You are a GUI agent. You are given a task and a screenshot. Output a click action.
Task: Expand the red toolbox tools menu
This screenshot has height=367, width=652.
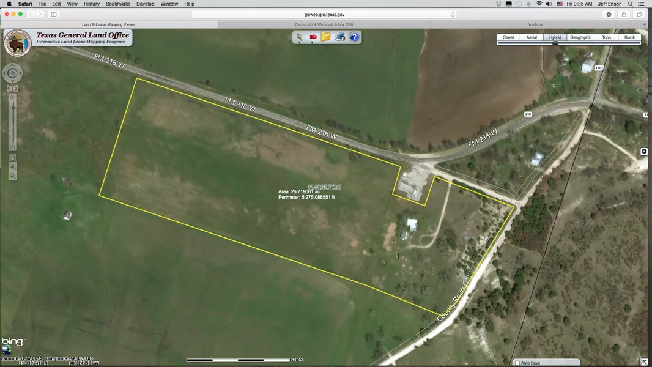[x=313, y=37]
